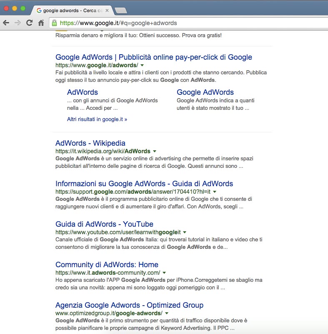Open AdWords - Wikipedia result
The image size is (328, 334).
[x=90, y=143]
